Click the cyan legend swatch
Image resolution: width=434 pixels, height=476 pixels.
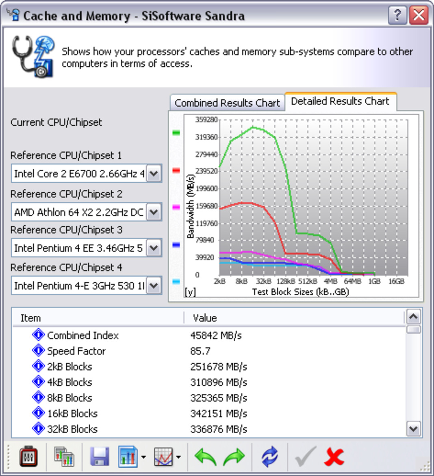point(176,282)
